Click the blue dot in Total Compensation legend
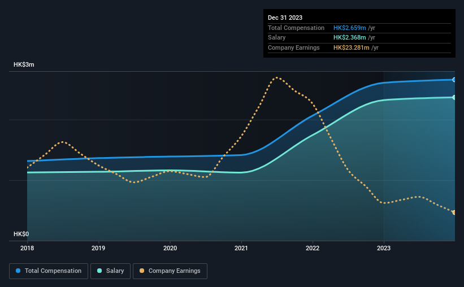Viewport: 464px width, 287px height. point(18,271)
